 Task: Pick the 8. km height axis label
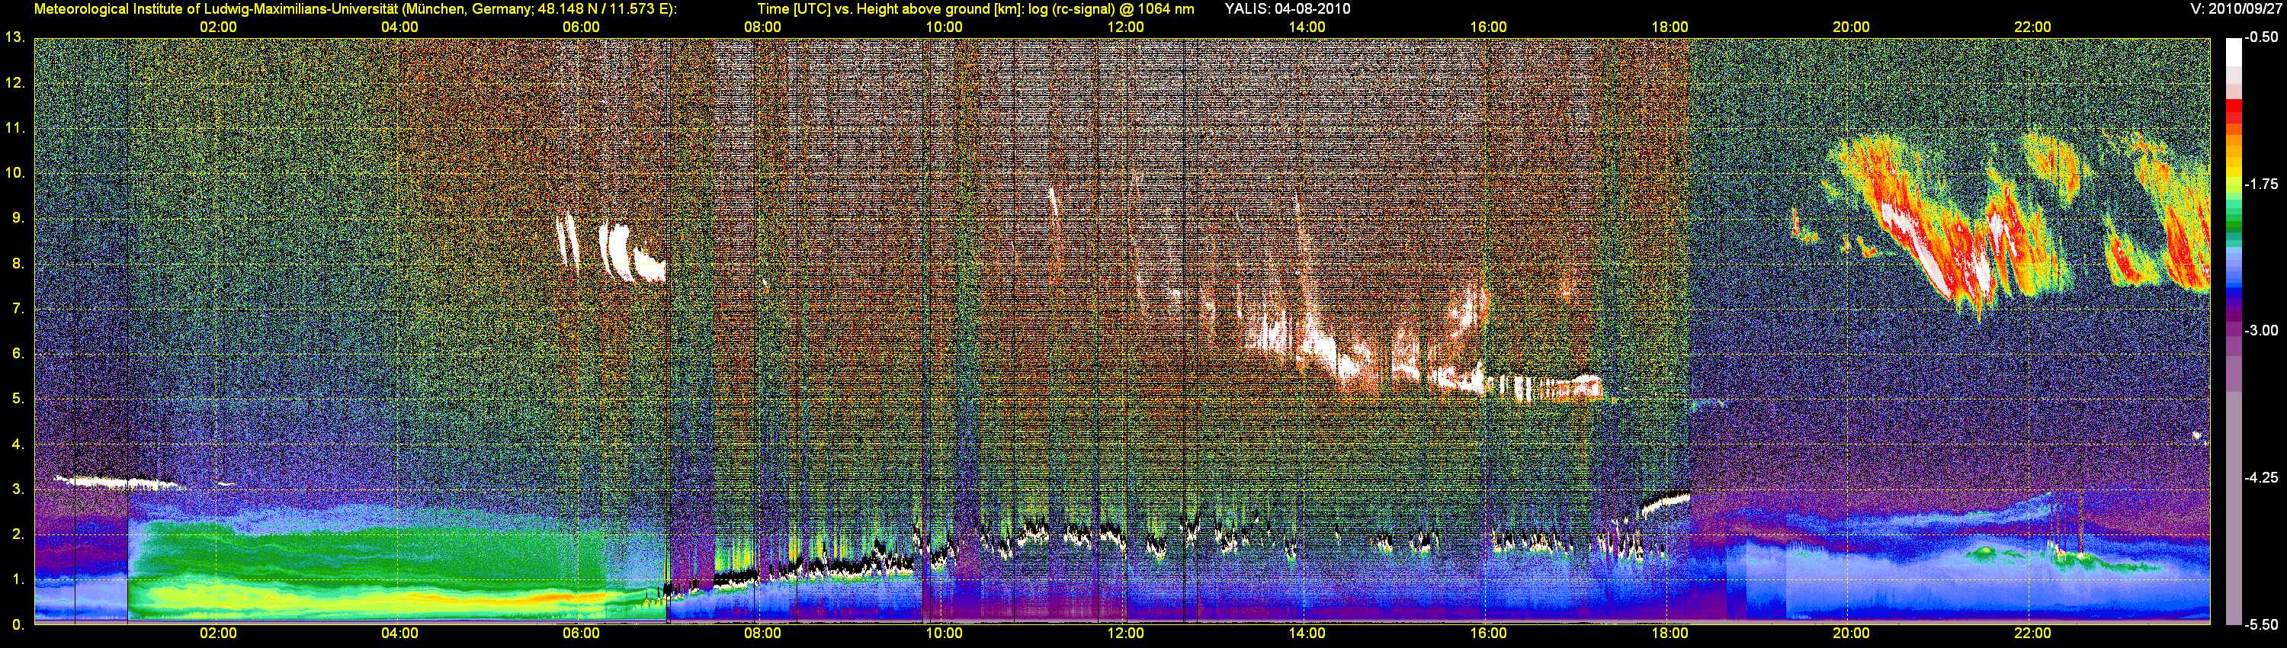[18, 264]
